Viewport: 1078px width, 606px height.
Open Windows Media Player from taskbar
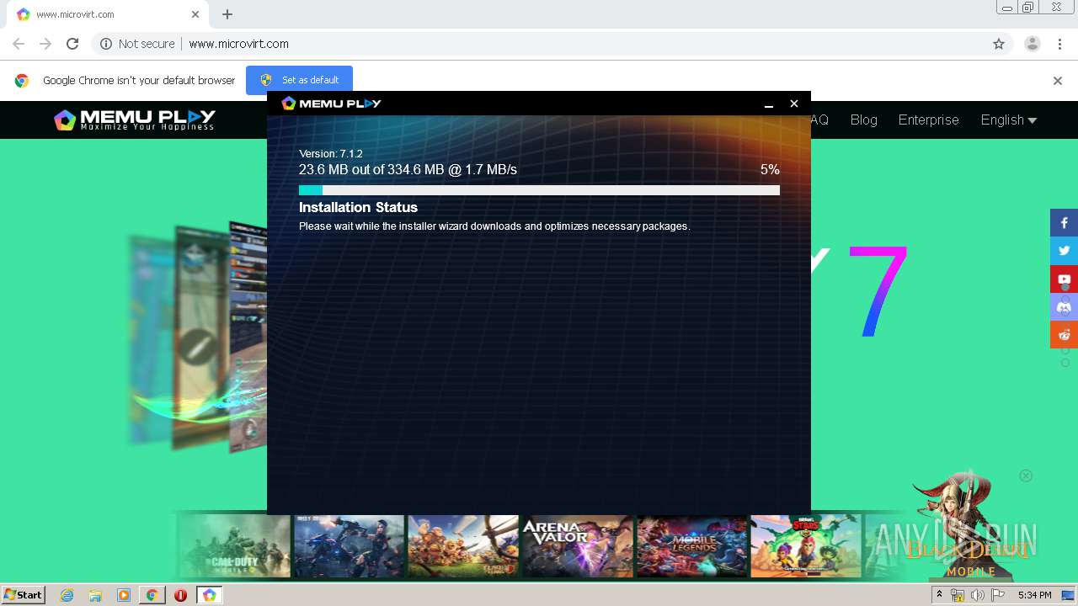click(x=124, y=595)
